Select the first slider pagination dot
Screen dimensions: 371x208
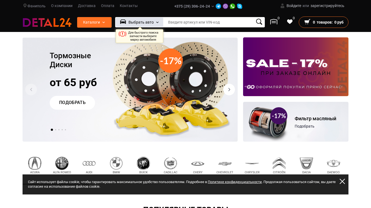(52, 130)
